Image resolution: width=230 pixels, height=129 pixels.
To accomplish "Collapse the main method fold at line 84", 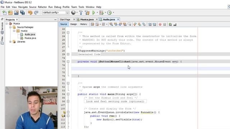I will (68, 94).
